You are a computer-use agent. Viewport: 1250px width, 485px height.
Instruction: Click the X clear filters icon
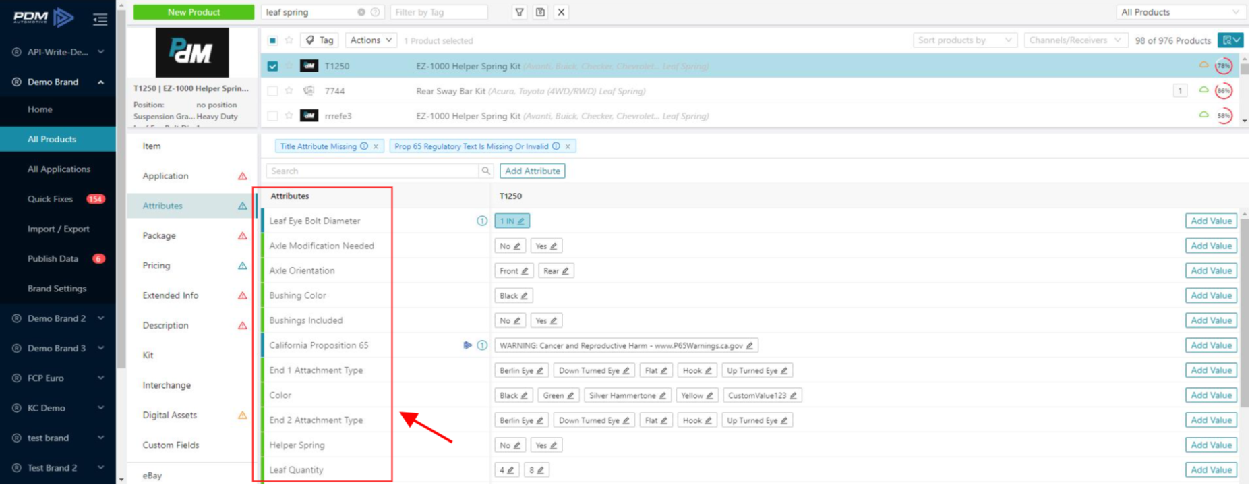561,12
